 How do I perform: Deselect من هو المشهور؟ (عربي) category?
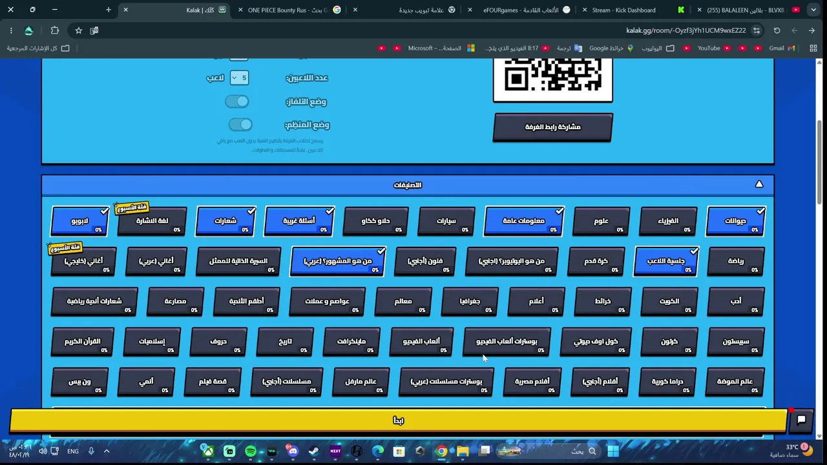tap(338, 261)
